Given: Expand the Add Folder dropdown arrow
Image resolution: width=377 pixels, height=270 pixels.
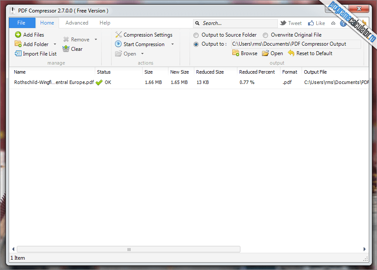Looking at the screenshot, I should 55,44.
